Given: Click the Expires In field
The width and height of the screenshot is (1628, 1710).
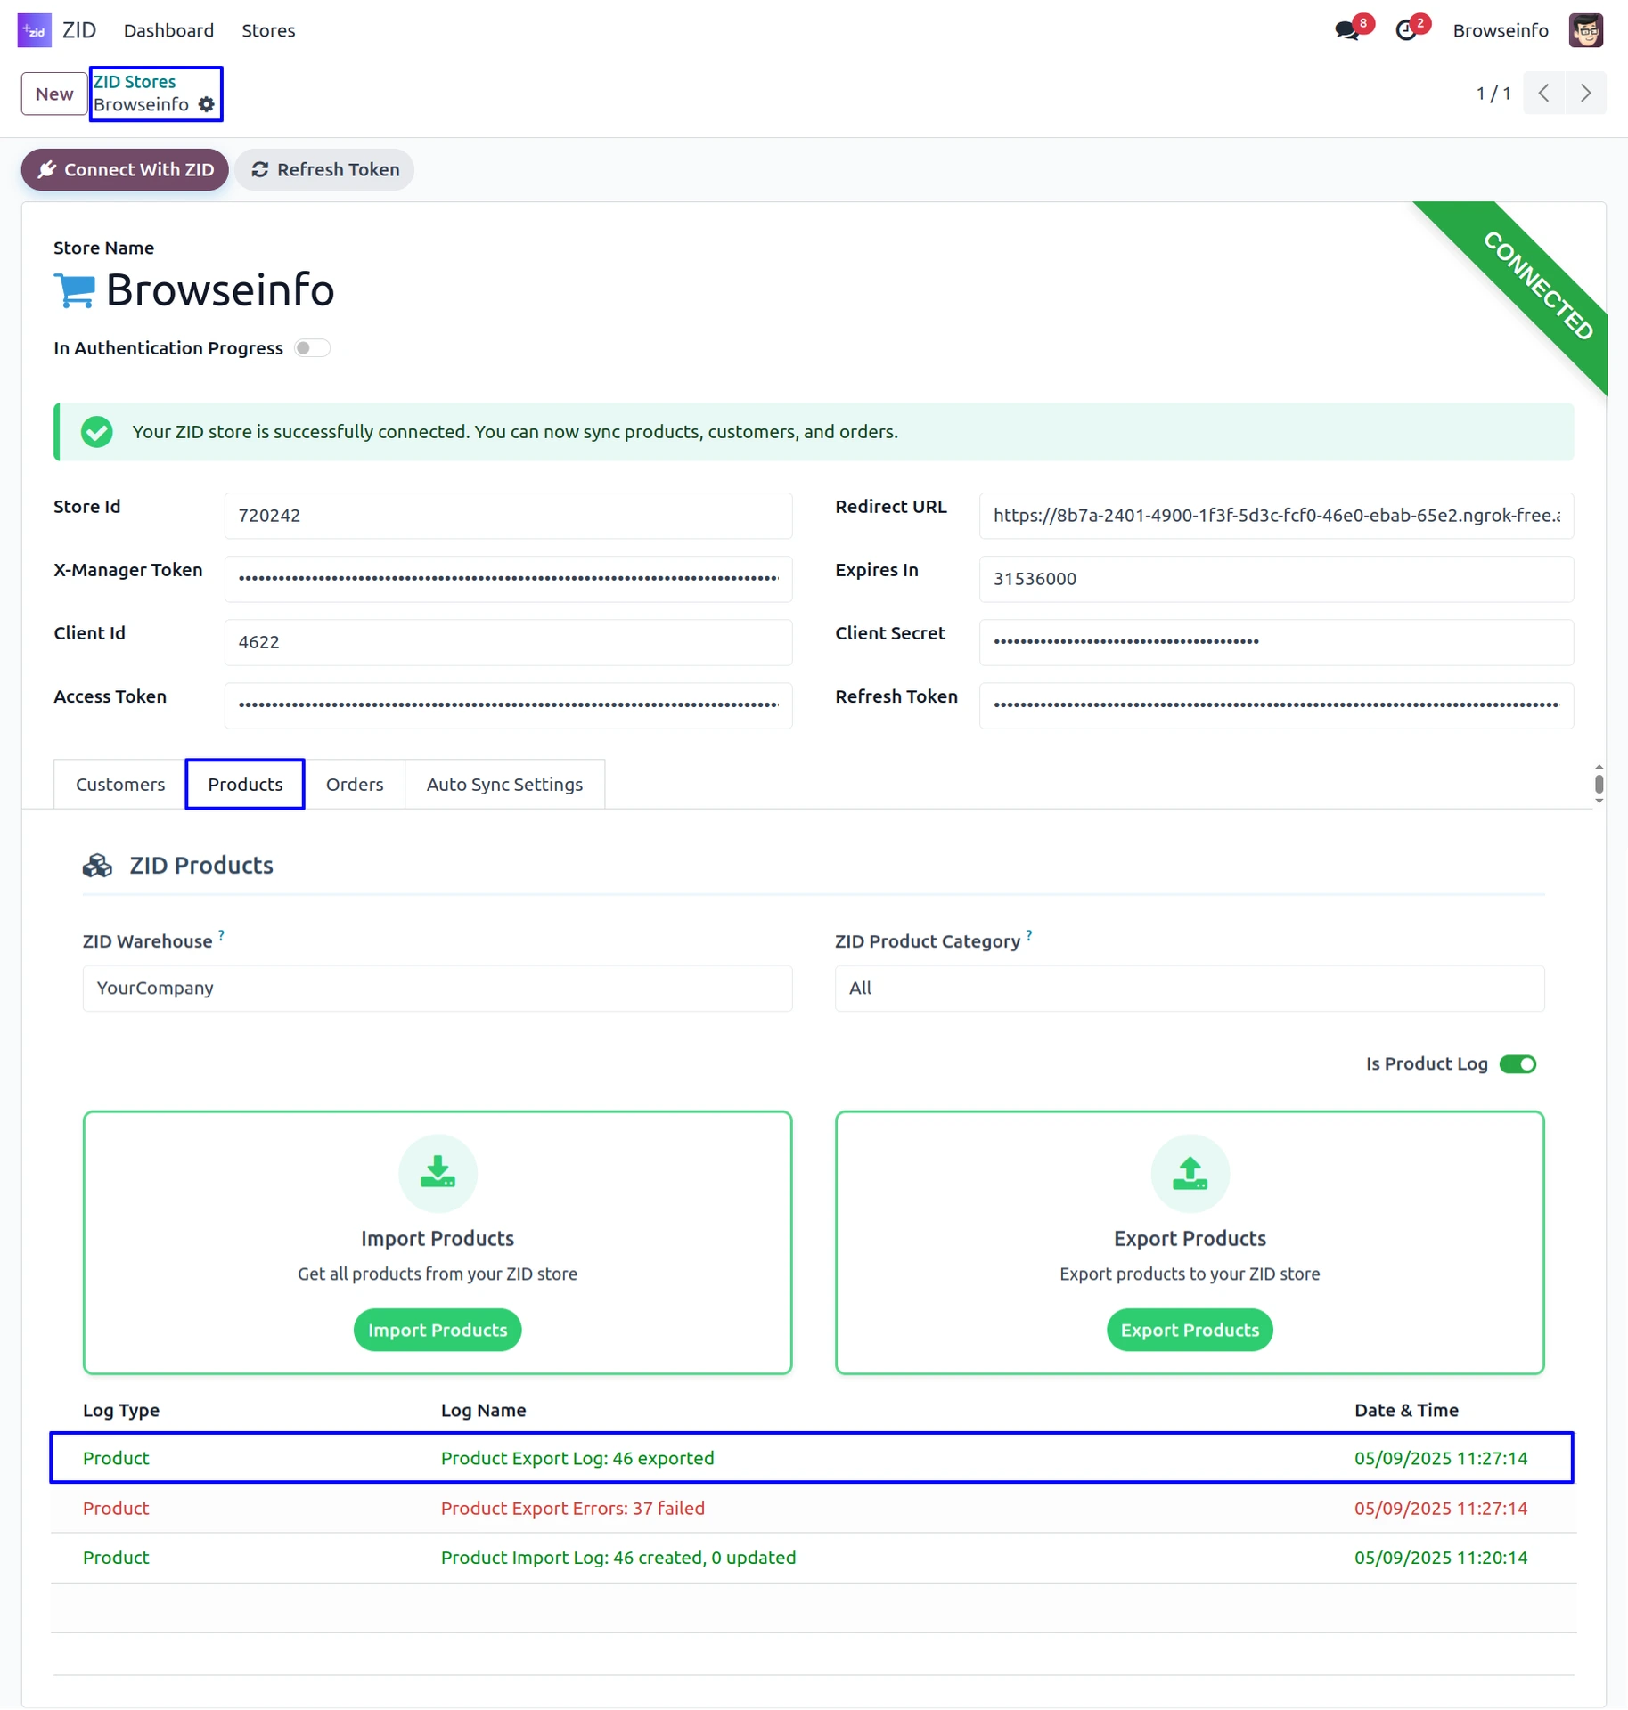Looking at the screenshot, I should click(1276, 579).
